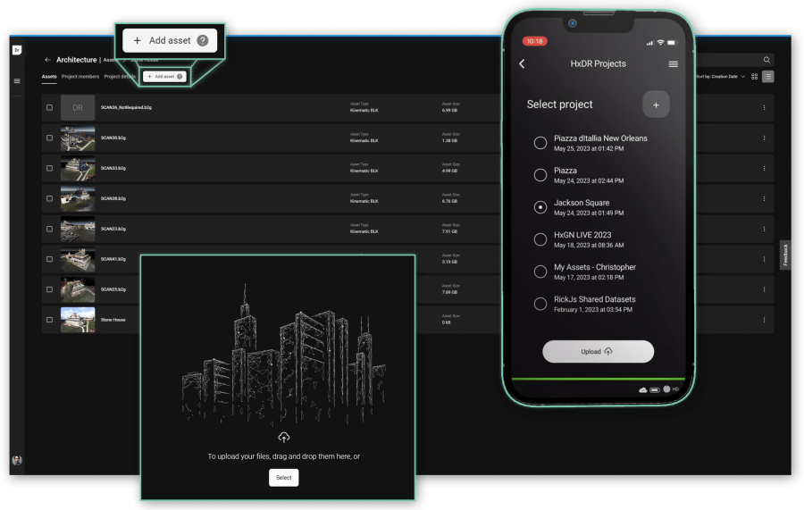The image size is (804, 510).
Task: Check the SCAN33.b2g checkbox
Action: click(50, 168)
